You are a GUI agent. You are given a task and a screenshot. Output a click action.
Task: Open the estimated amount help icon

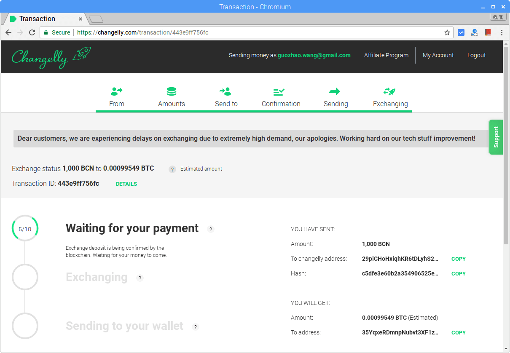172,169
